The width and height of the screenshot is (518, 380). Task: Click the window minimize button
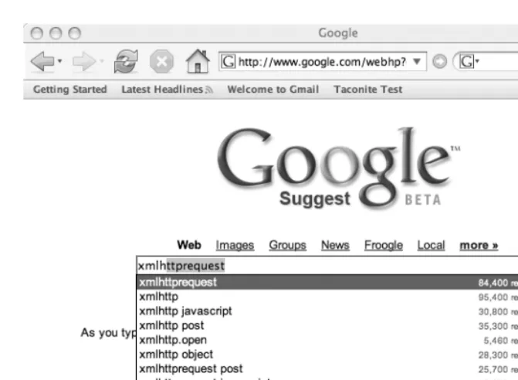click(x=56, y=33)
